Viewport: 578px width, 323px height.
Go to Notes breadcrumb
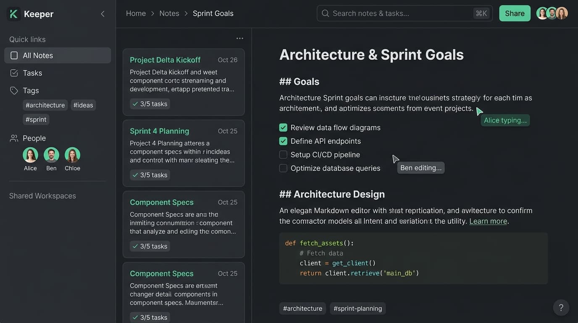[x=169, y=13]
